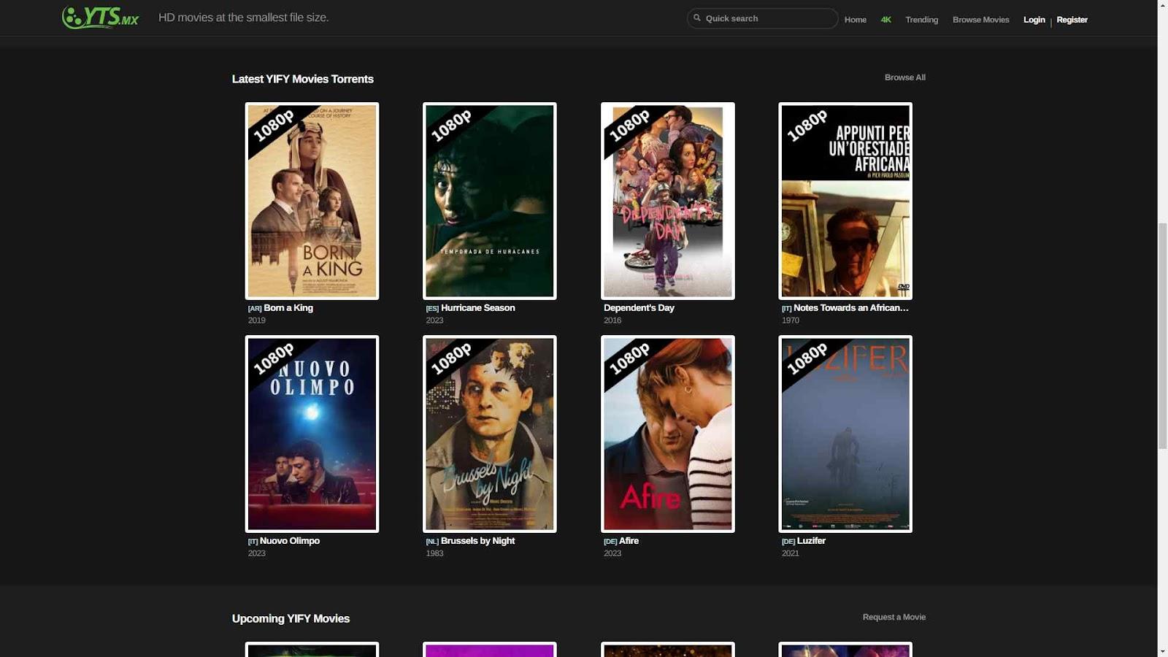Click the Register link
1168x657 pixels.
(1072, 20)
